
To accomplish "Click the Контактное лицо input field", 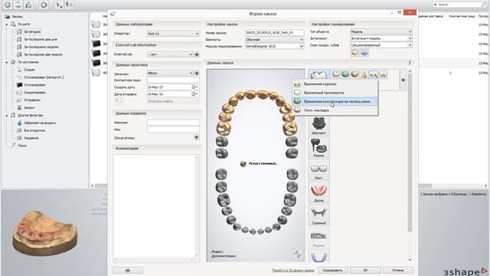I will tap(173, 80).
